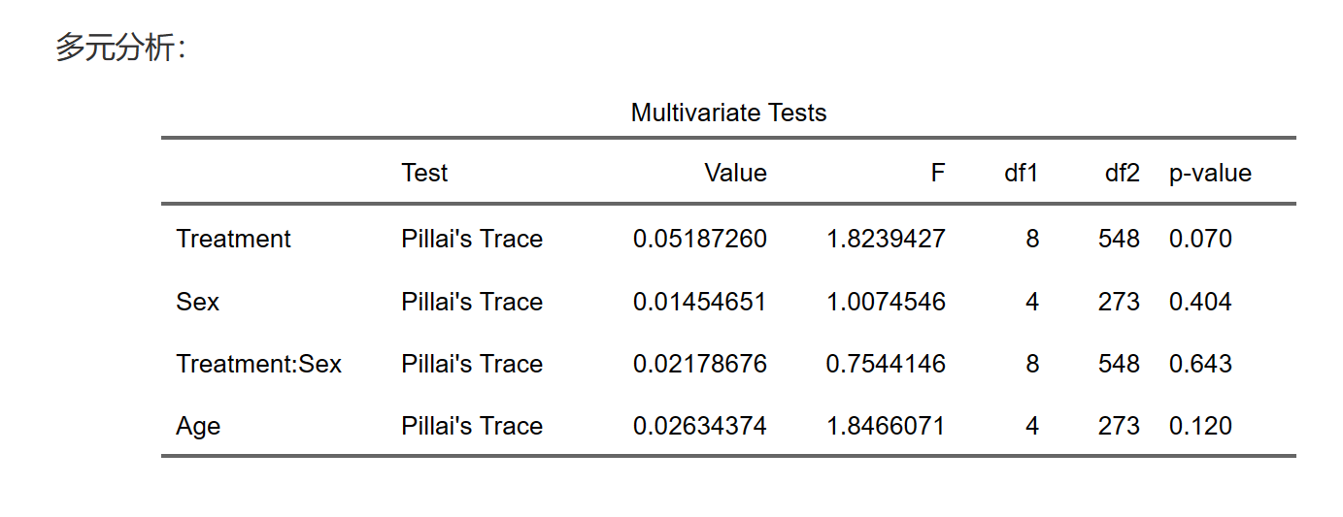Click the df2 column header
The image size is (1343, 517).
pos(1122,174)
